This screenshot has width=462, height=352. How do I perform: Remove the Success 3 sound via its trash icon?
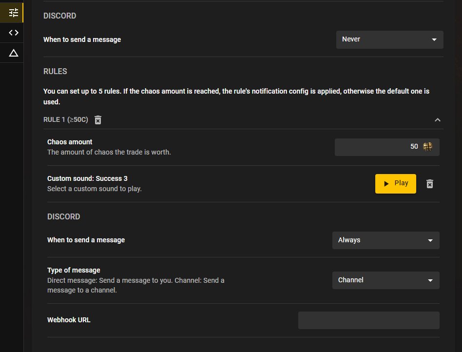pyautogui.click(x=429, y=184)
